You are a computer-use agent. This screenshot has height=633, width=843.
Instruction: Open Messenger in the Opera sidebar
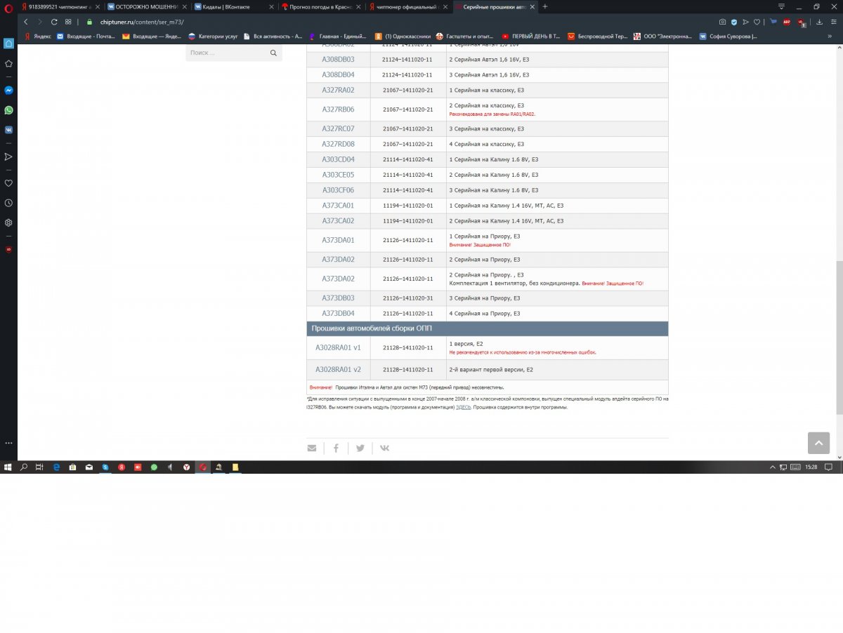[x=8, y=91]
